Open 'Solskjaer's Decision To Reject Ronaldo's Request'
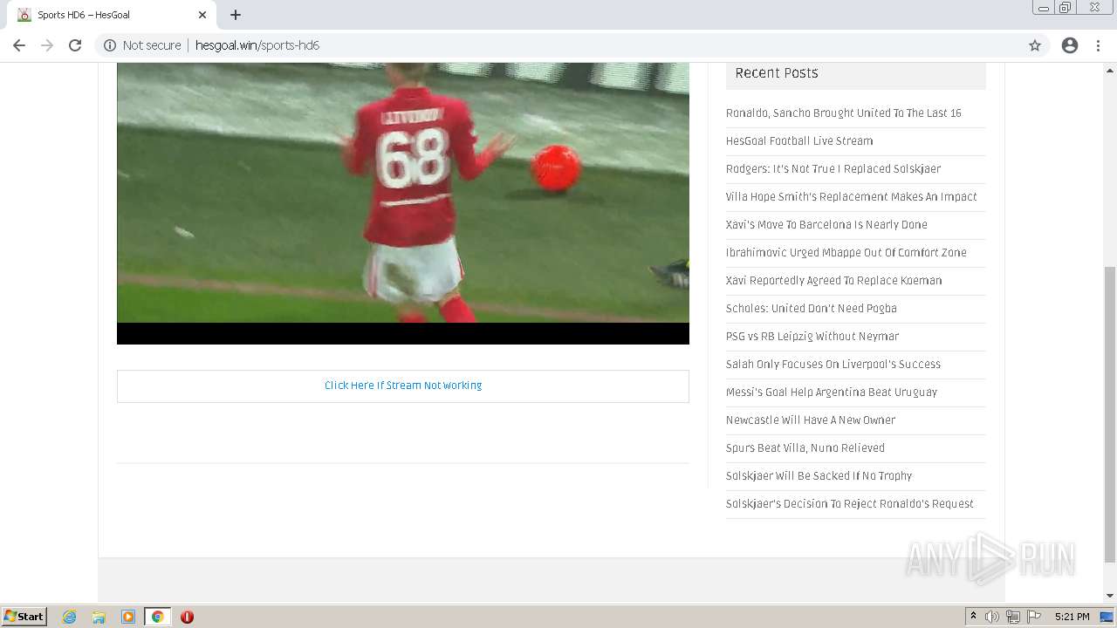1117x628 pixels. click(850, 504)
